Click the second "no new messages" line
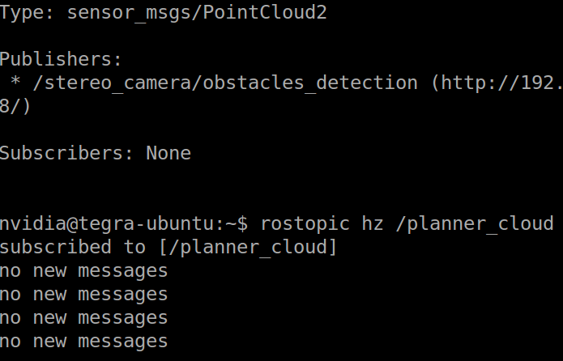 click(x=83, y=294)
